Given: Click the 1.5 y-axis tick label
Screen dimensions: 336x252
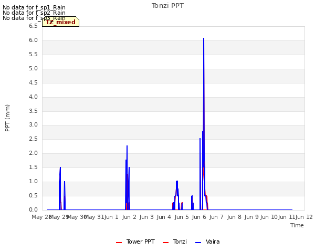Looking at the screenshot, I should pyautogui.click(x=33, y=167).
